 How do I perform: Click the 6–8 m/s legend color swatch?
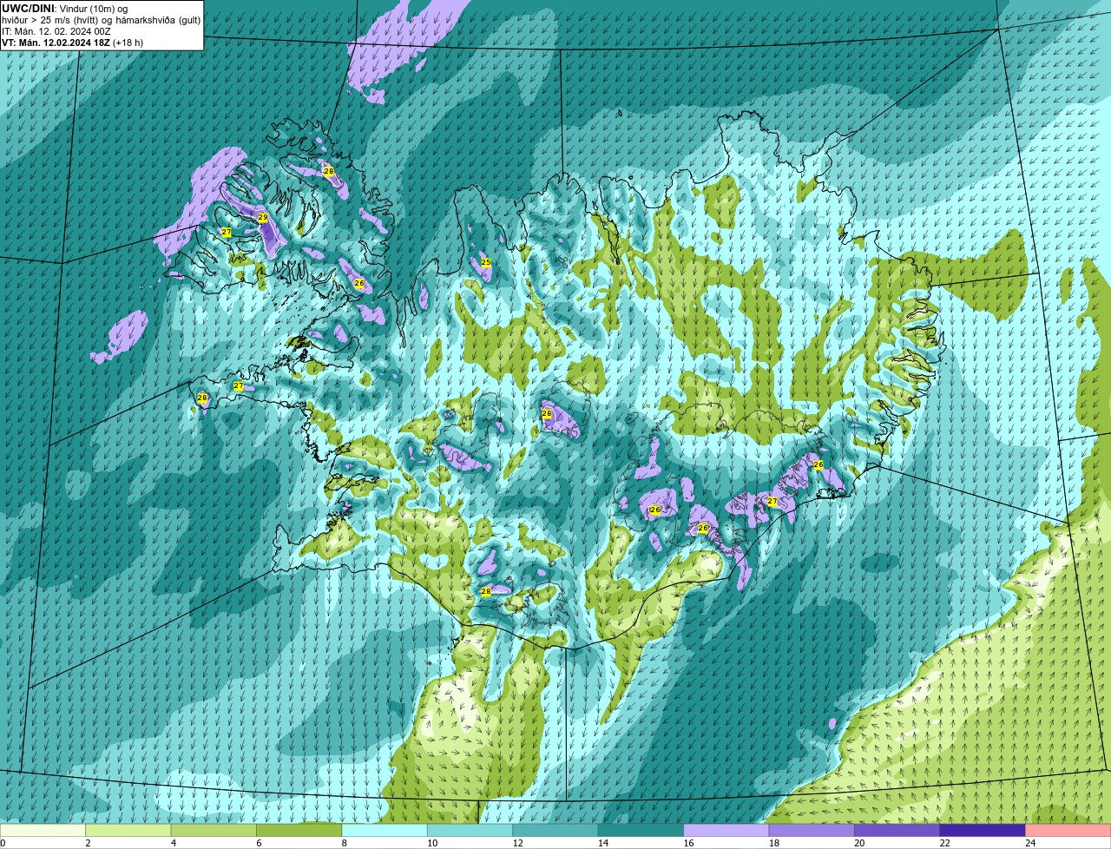click(299, 830)
